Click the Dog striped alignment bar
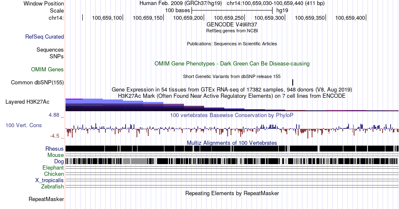 232,161
